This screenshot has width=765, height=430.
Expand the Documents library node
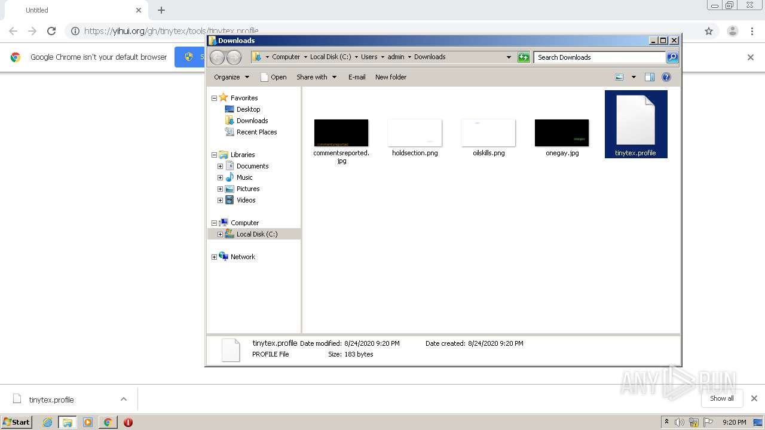pos(220,166)
